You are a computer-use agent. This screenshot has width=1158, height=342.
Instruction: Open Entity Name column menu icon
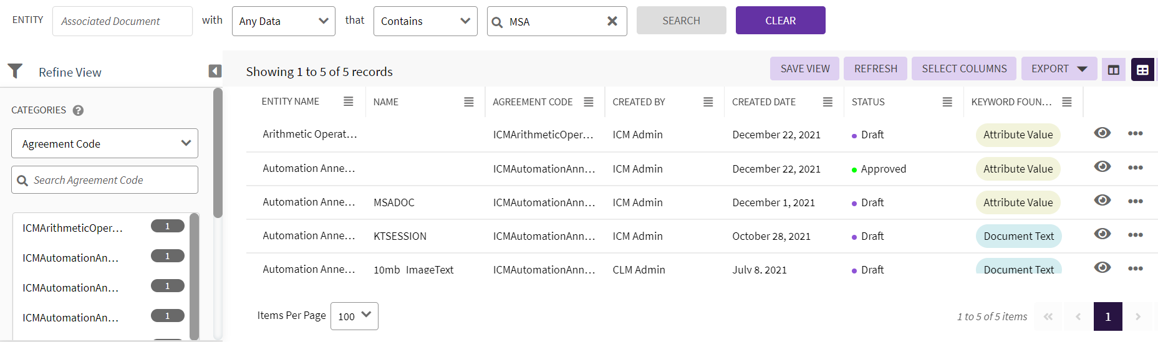pyautogui.click(x=348, y=102)
